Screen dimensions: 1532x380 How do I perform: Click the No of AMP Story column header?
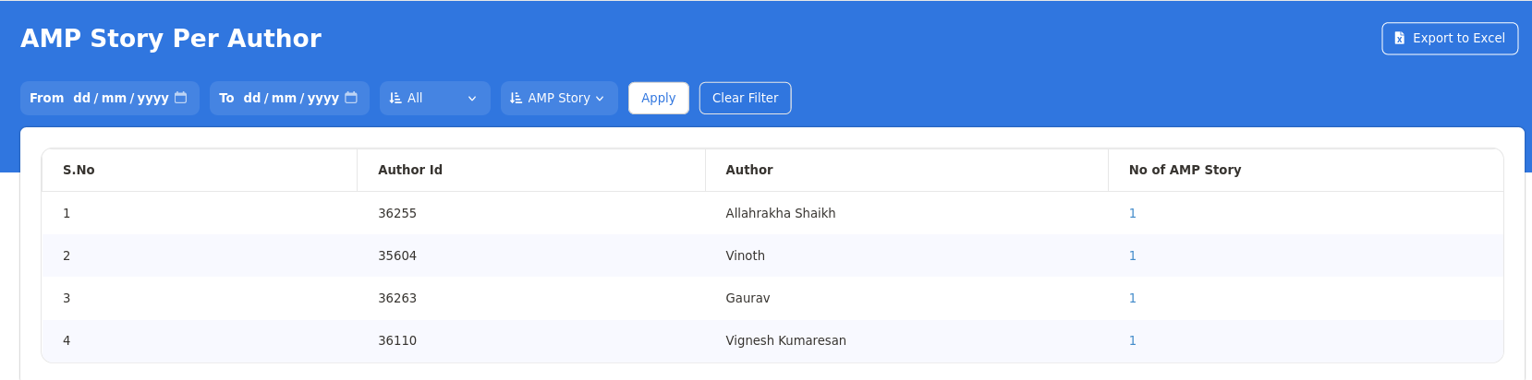click(x=1185, y=170)
